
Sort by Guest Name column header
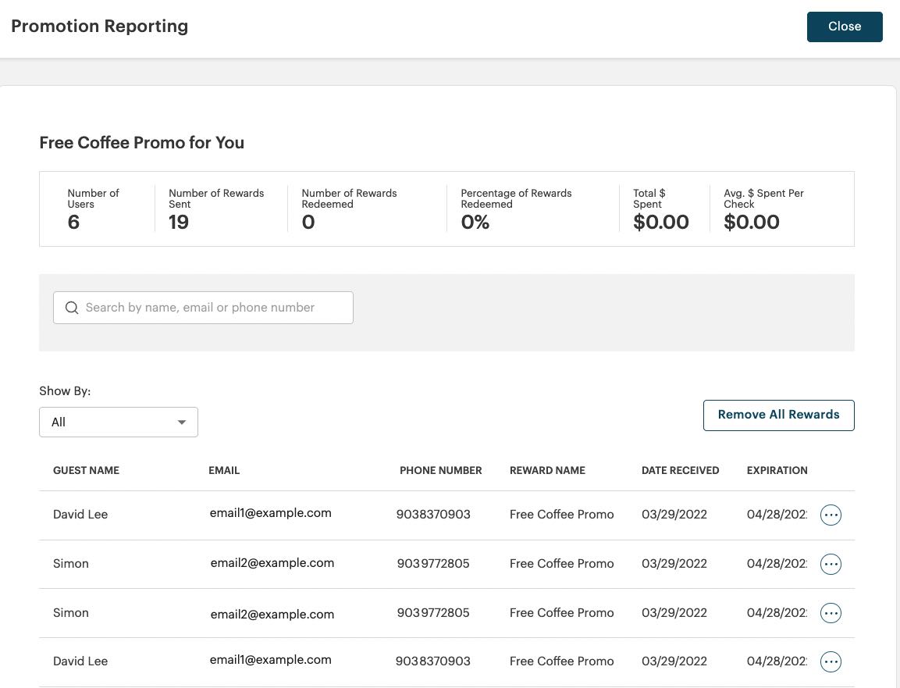pyautogui.click(x=86, y=470)
